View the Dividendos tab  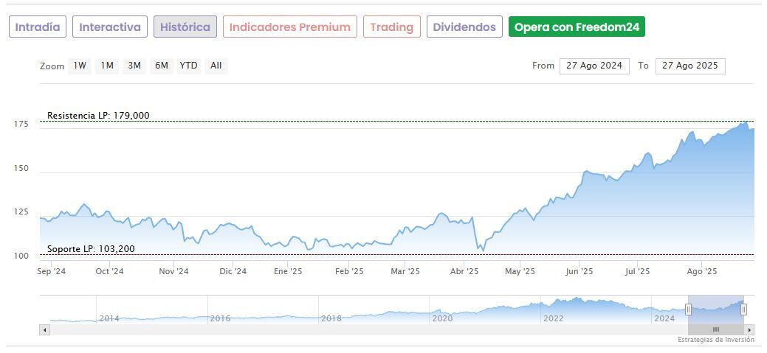pos(464,27)
